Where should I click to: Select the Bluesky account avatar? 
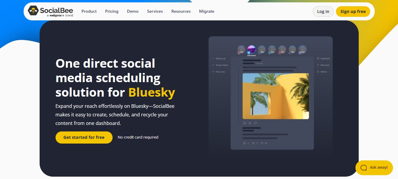[x=251, y=49]
